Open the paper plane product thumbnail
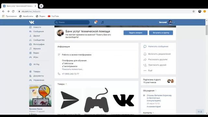208x117 pixels. click(70, 100)
